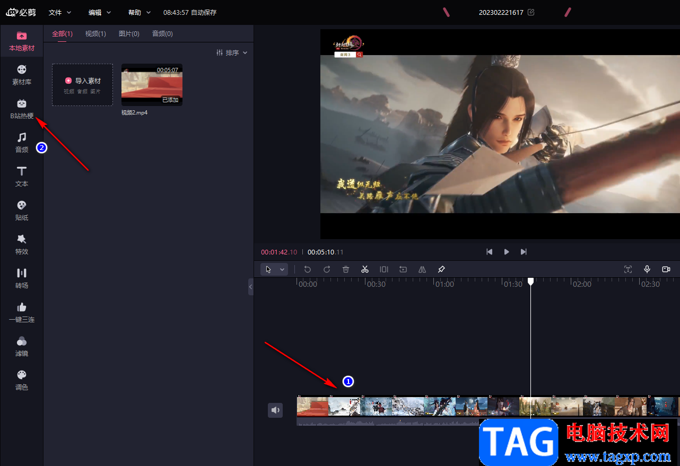
Task: Click the audio waveform under the video clip
Action: coord(387,422)
